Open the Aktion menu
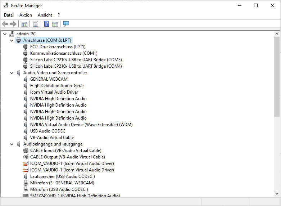 tap(26, 15)
